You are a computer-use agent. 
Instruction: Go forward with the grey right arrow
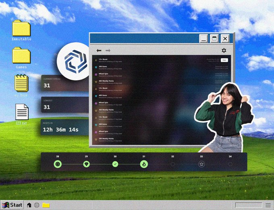108,50
